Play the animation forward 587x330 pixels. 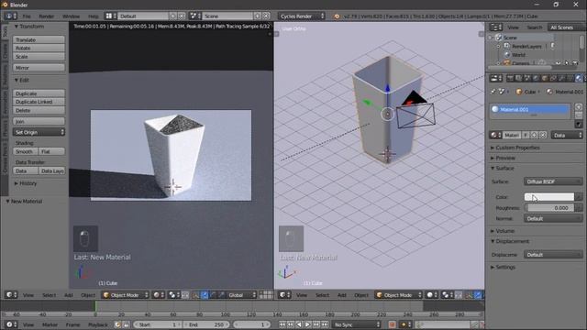[x=308, y=324]
